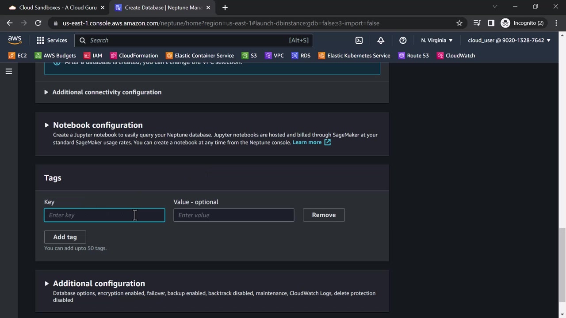Image resolution: width=566 pixels, height=318 pixels.
Task: Click the AWS logo home icon
Action: [15, 40]
